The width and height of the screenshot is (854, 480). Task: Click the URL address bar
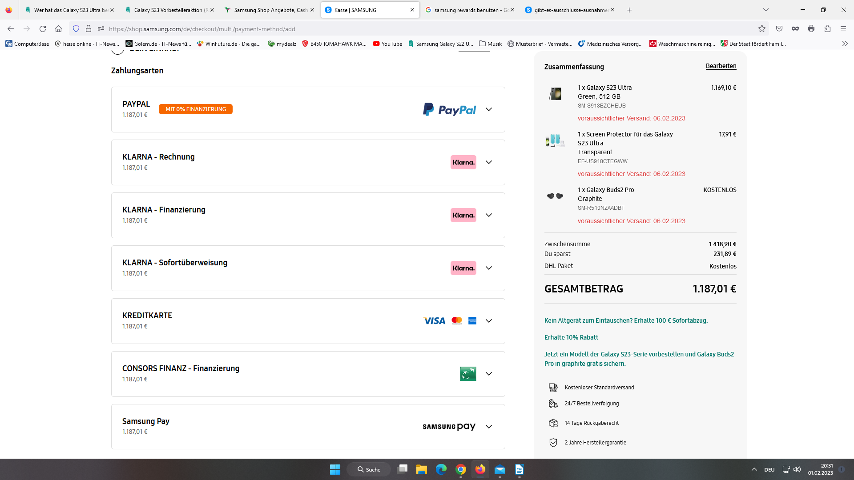[400, 29]
